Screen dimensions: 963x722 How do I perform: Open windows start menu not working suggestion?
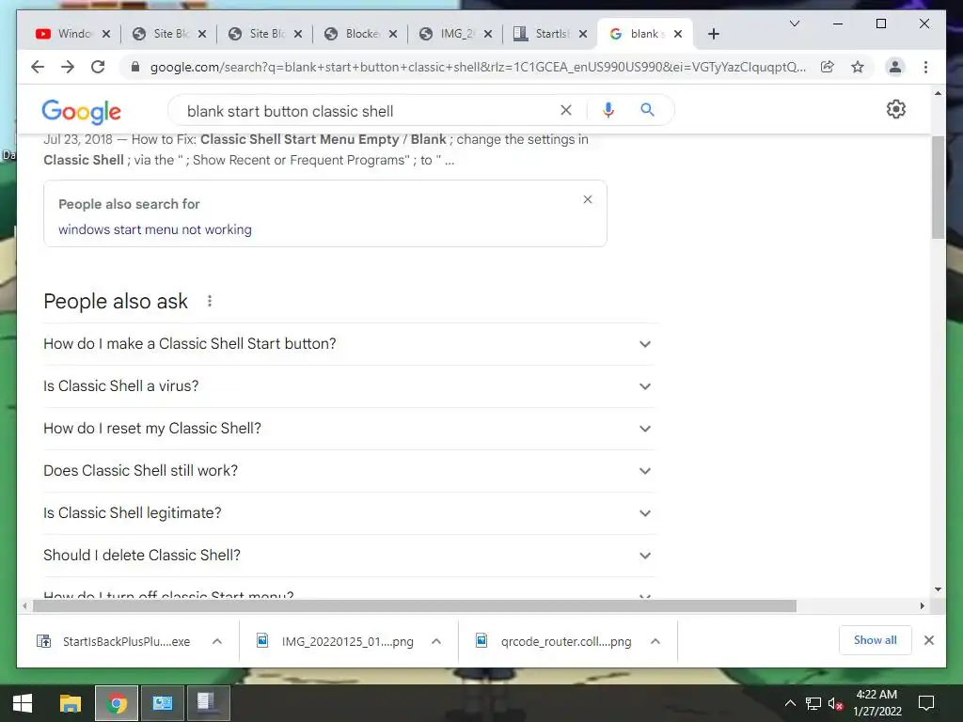[155, 229]
